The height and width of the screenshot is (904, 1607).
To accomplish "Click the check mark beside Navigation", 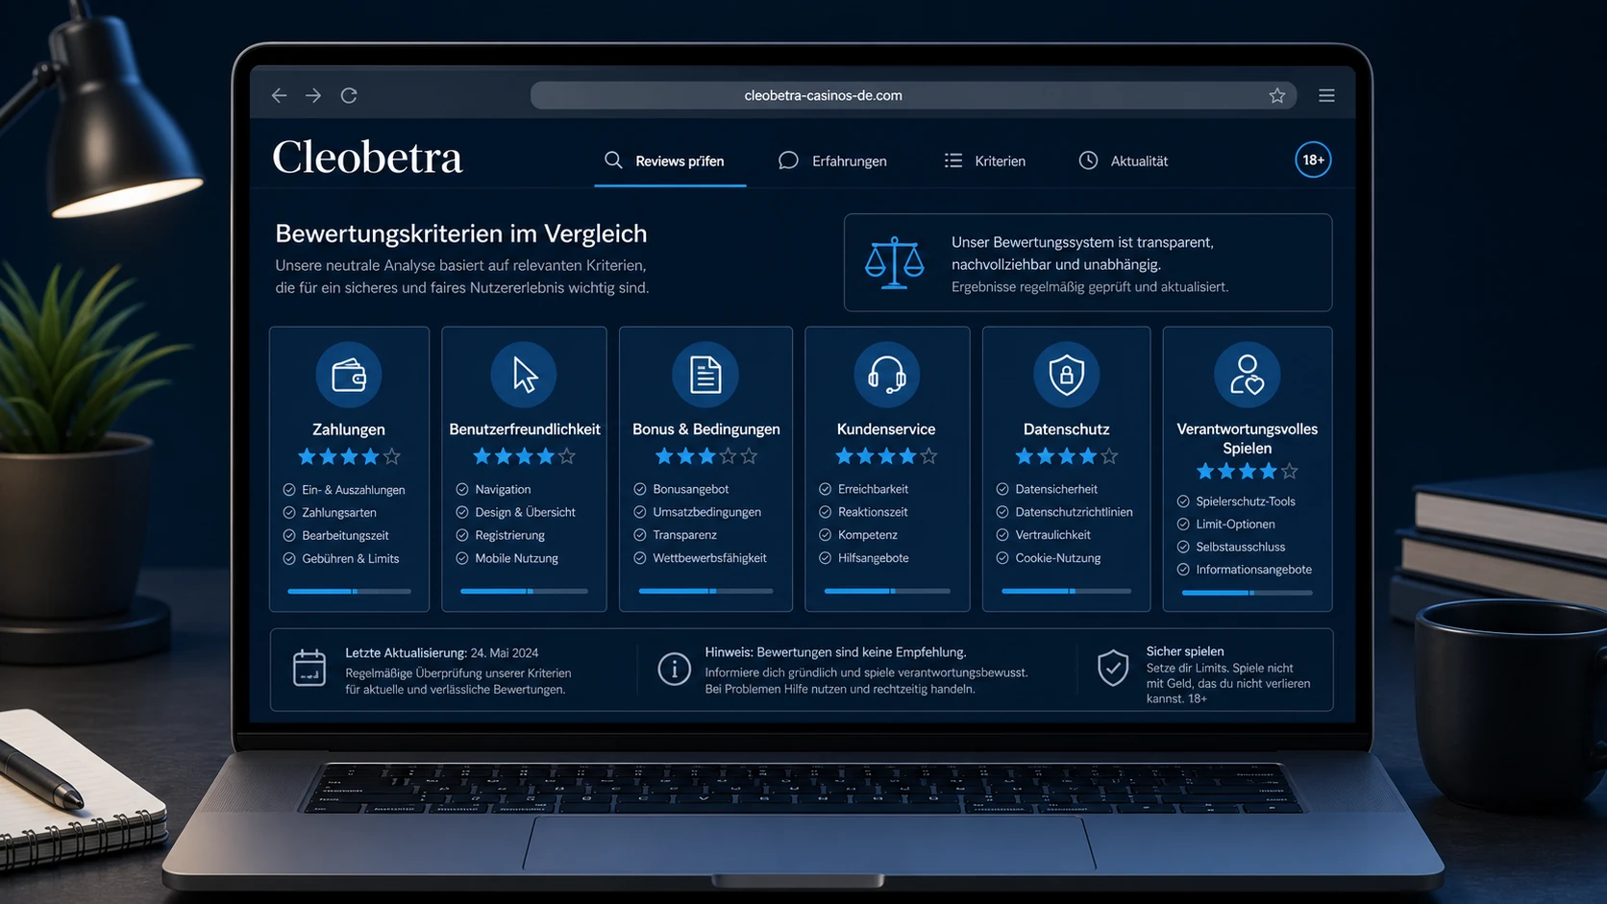I will click(462, 489).
